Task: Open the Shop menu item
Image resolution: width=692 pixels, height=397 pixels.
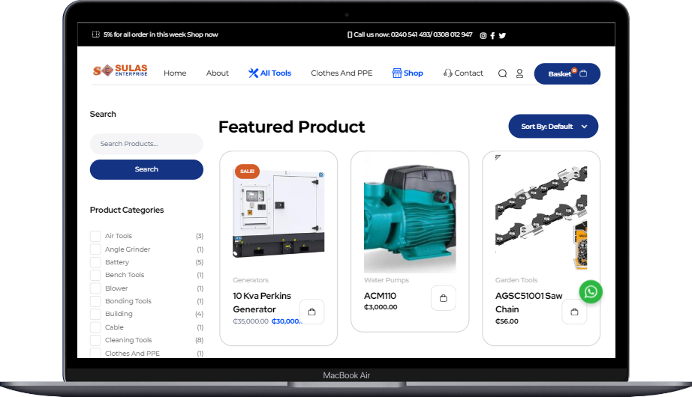Action: pos(408,73)
